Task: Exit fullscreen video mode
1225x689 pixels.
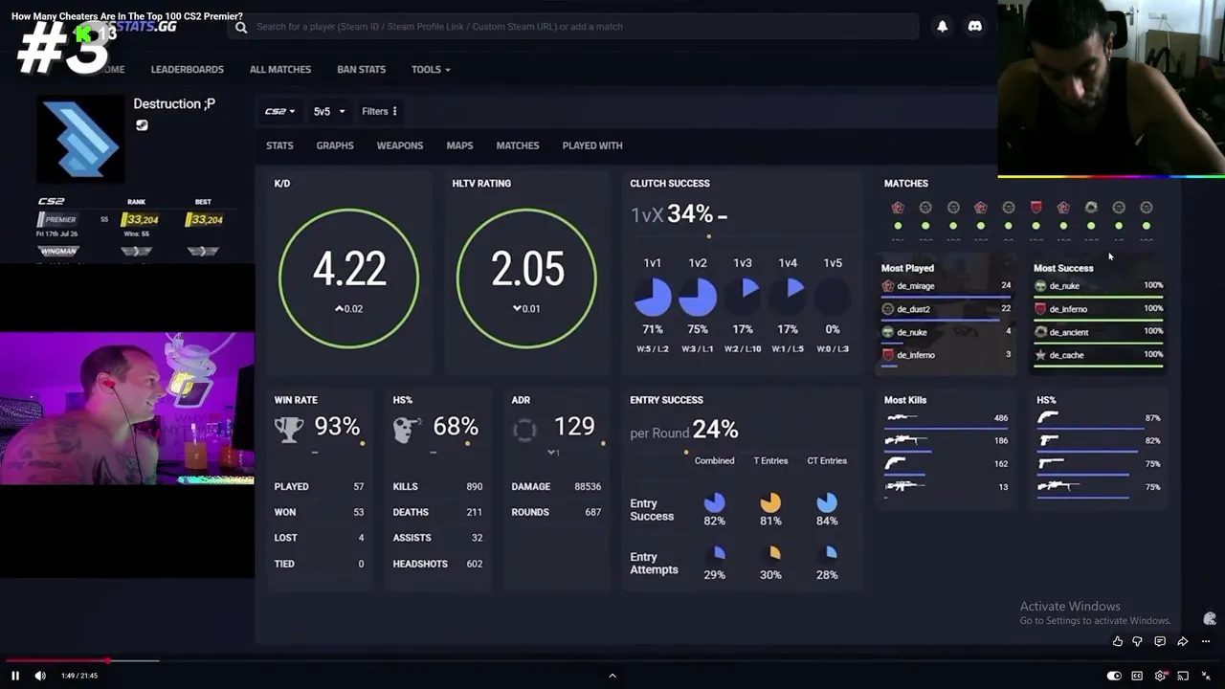Action: (x=1206, y=676)
